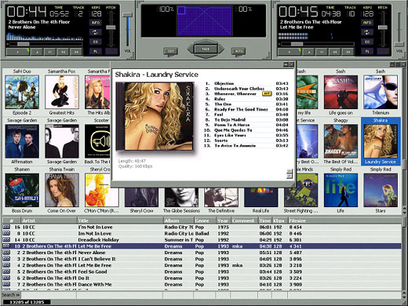Select track 1 Objection in Laundry Service
The width and height of the screenshot is (408, 306).
coord(246,83)
